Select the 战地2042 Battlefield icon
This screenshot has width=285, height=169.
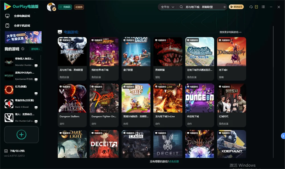[x=9, y=76]
